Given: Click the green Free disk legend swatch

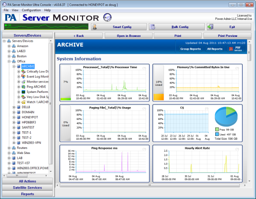Looking at the screenshot, I should pyautogui.click(x=217, y=129).
